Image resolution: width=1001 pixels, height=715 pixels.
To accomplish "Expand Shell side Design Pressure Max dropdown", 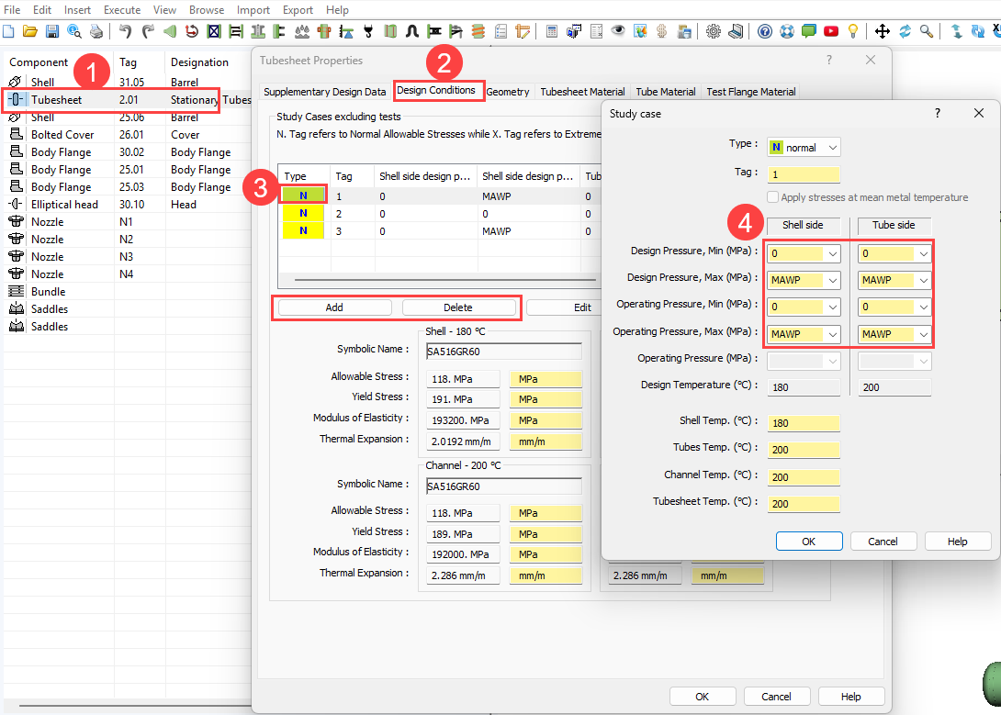I will click(832, 280).
